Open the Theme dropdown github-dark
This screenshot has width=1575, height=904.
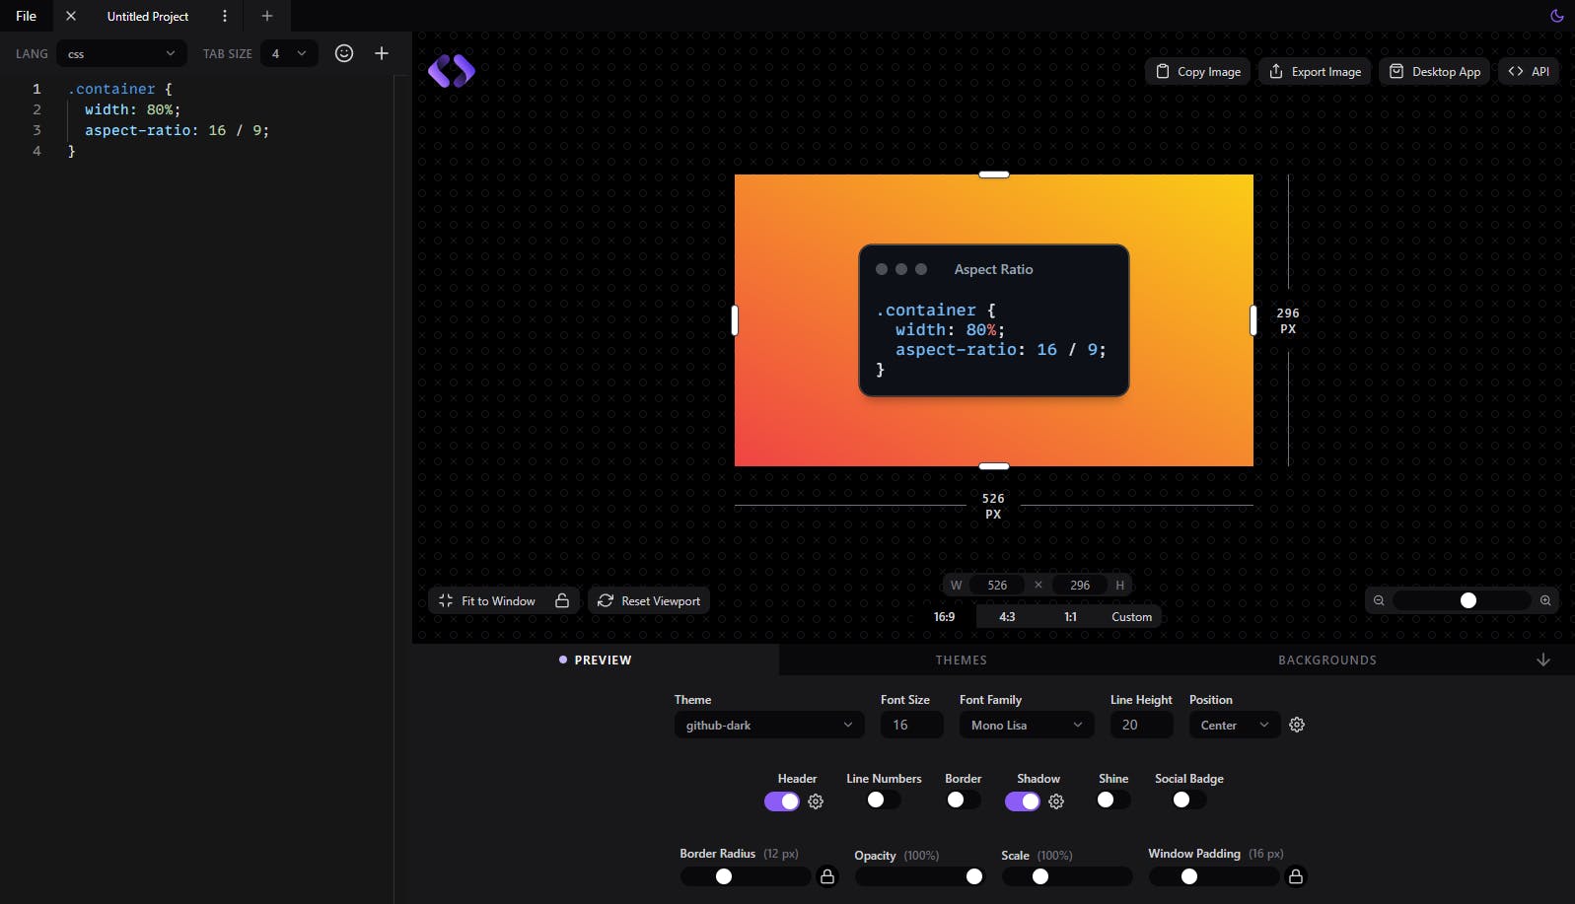point(769,725)
